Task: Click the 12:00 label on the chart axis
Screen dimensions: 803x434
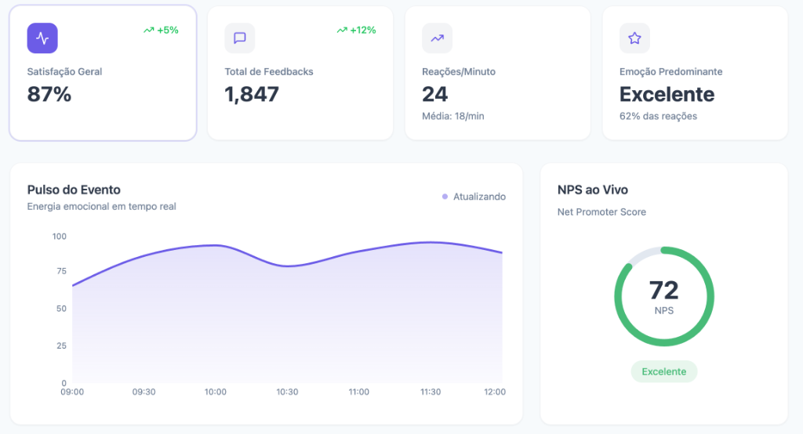Action: click(x=495, y=392)
